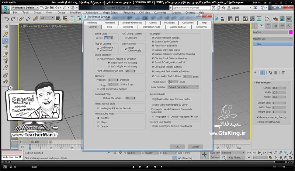Switch to the Create command panel tab

[x=255, y=26]
